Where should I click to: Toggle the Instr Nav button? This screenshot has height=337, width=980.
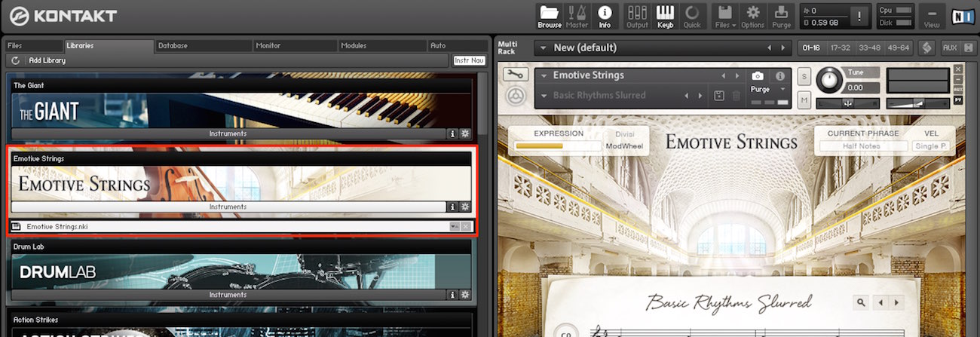[469, 60]
